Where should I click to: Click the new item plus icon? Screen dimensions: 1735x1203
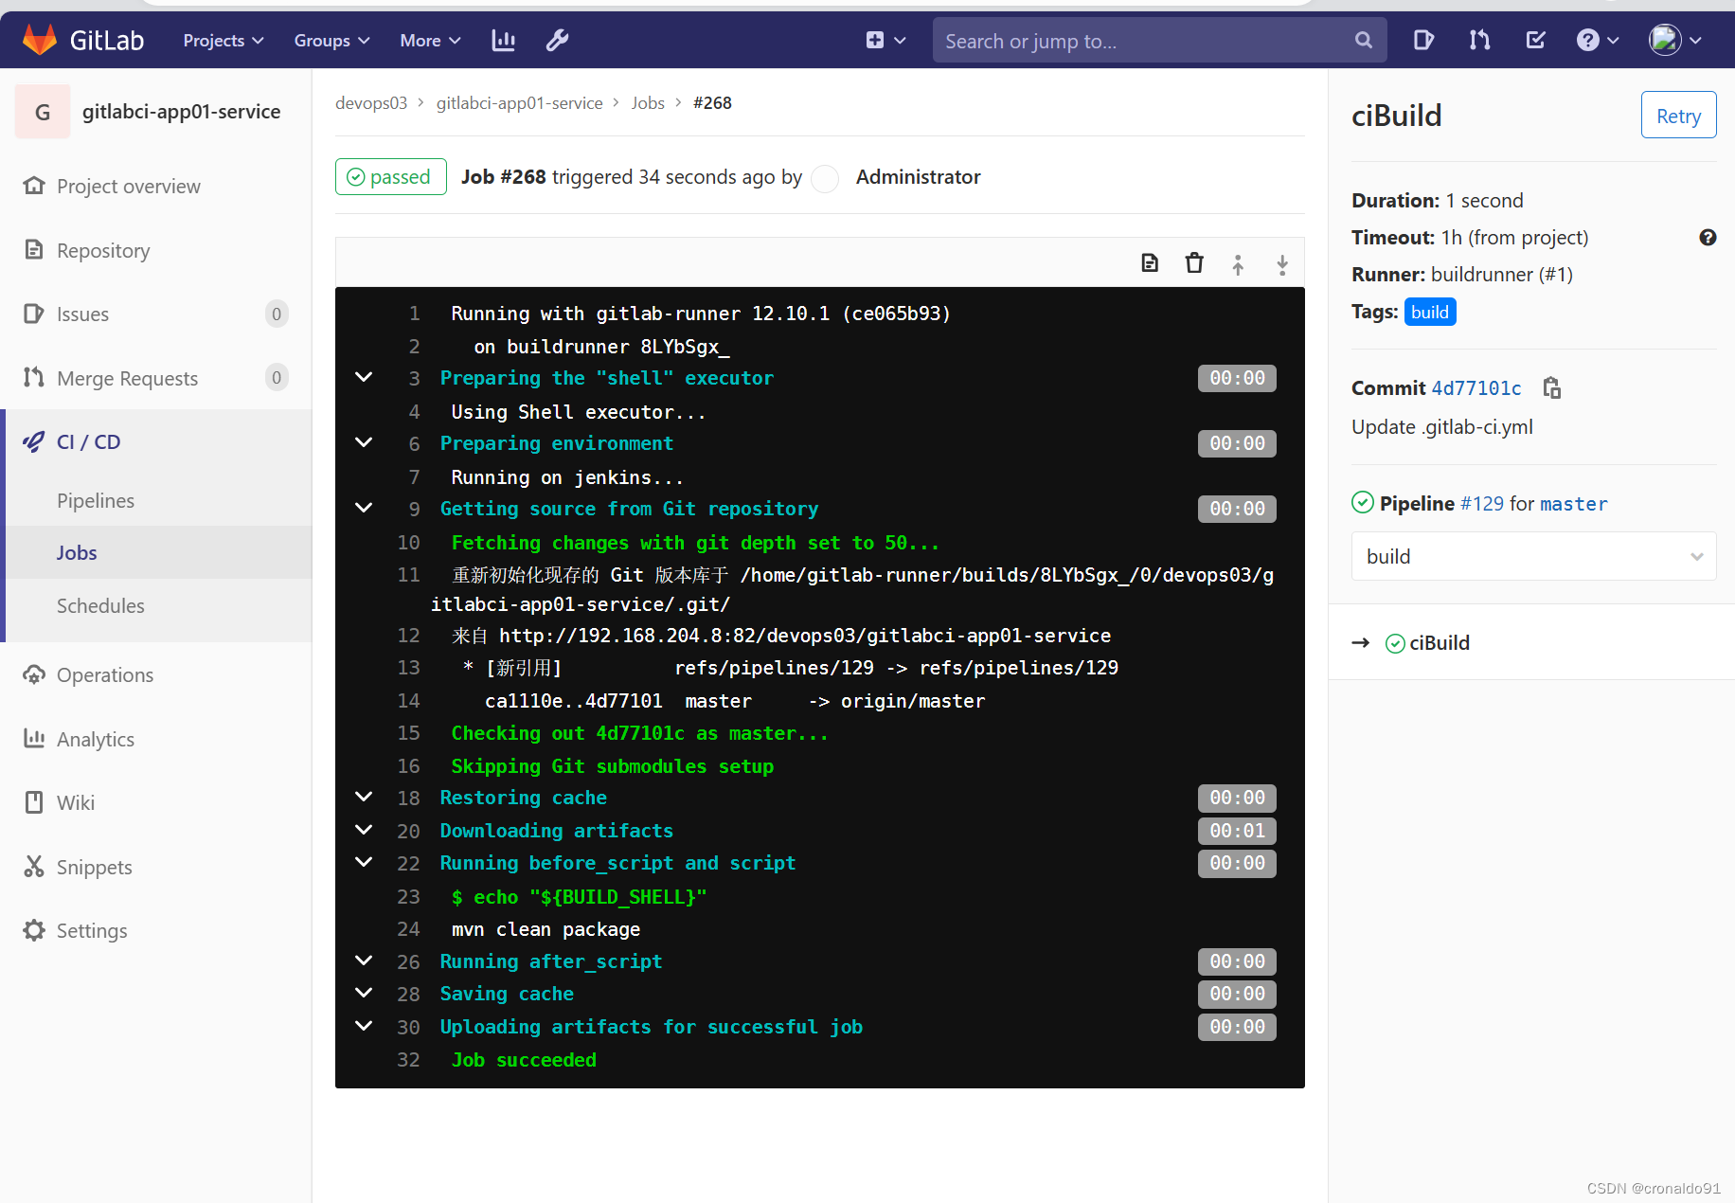click(874, 40)
